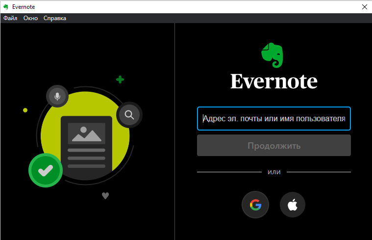The width and height of the screenshot is (372, 240).
Task: Open the Файл menu
Action: pos(10,18)
